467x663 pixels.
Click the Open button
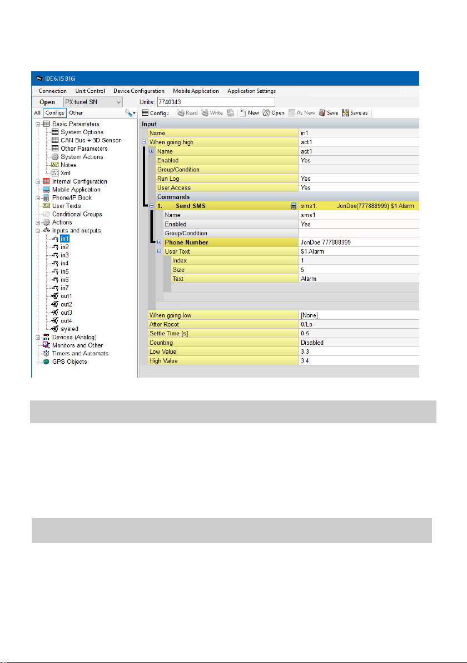tap(47, 102)
